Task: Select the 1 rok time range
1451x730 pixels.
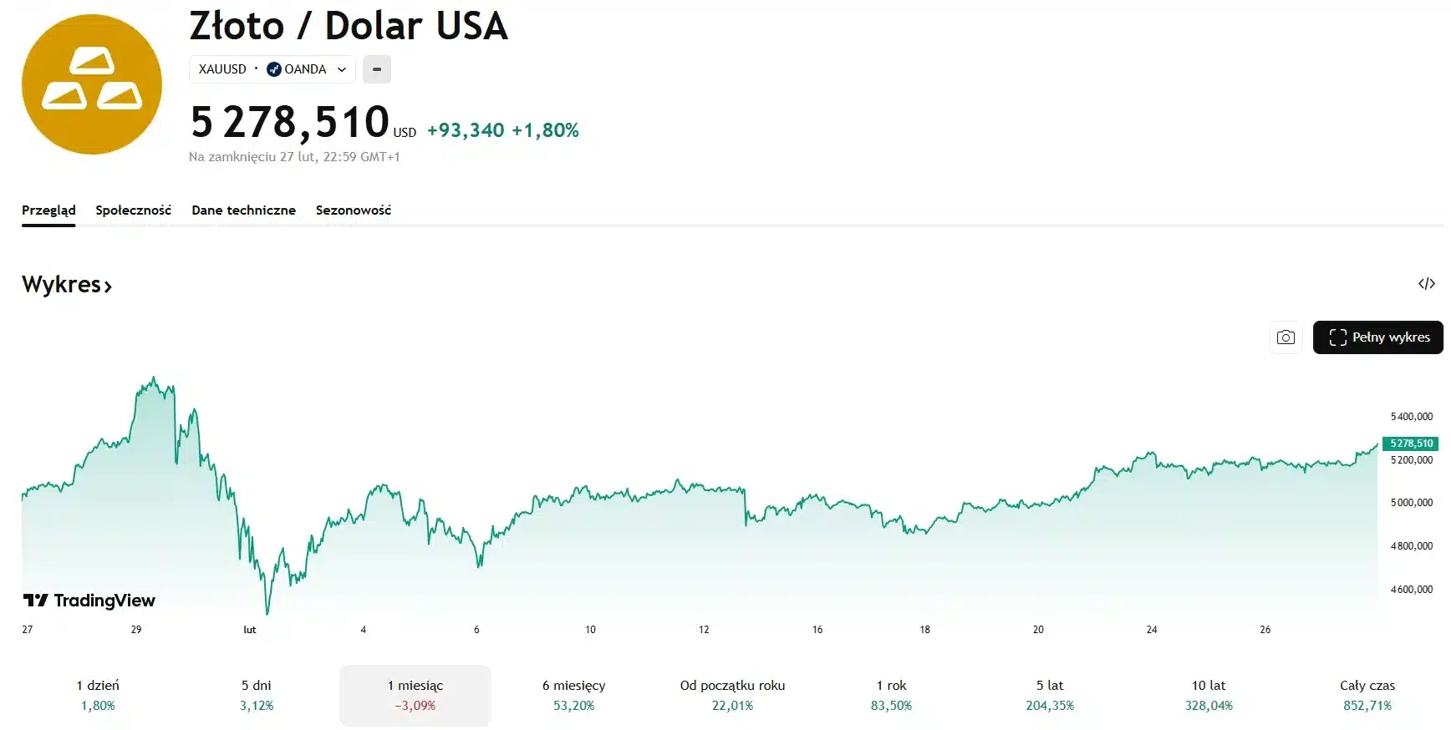Action: pos(891,695)
